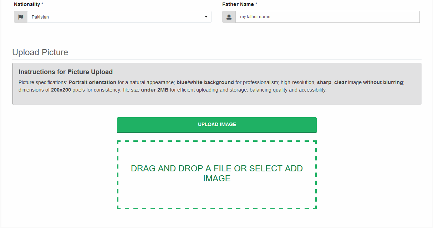Click the bold 'without blurring' text

383,82
